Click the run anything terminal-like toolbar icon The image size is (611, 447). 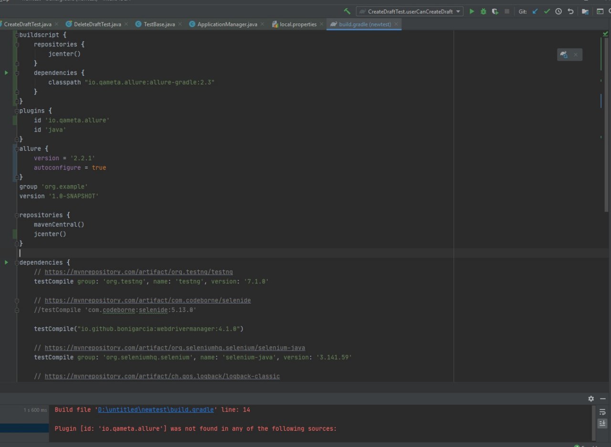[600, 11]
